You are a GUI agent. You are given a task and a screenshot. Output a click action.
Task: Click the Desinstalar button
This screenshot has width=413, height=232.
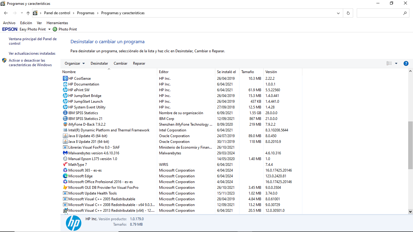(x=99, y=63)
